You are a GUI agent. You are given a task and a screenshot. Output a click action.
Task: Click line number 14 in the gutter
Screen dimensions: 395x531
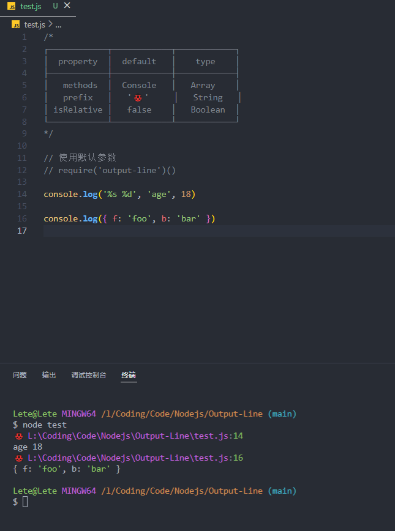point(22,194)
